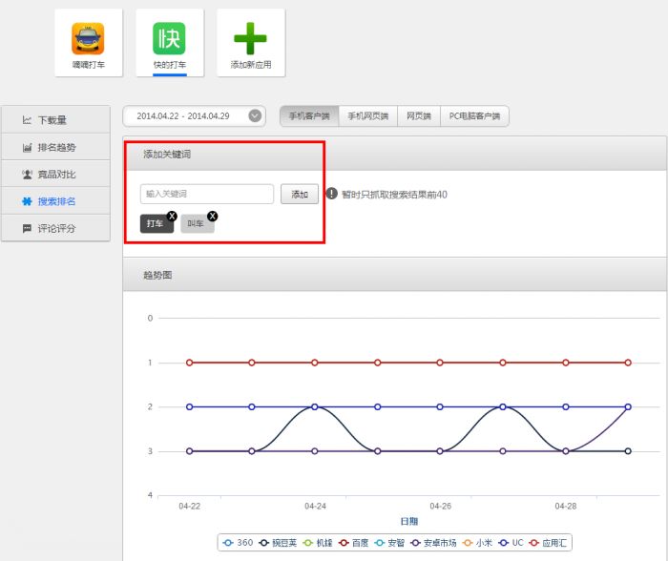Select the 打车 keyword tag

(157, 223)
